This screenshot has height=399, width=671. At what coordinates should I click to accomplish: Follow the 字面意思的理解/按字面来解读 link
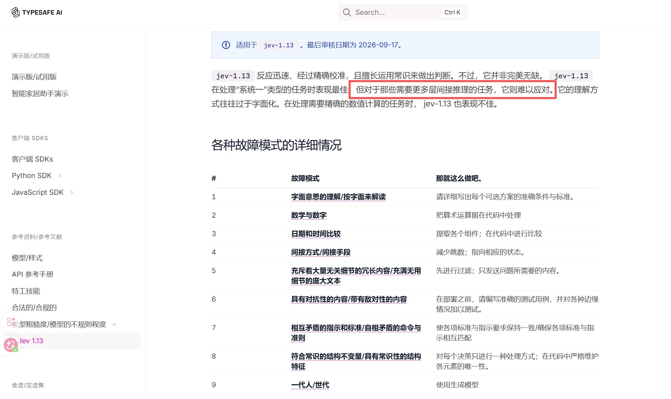[338, 197]
